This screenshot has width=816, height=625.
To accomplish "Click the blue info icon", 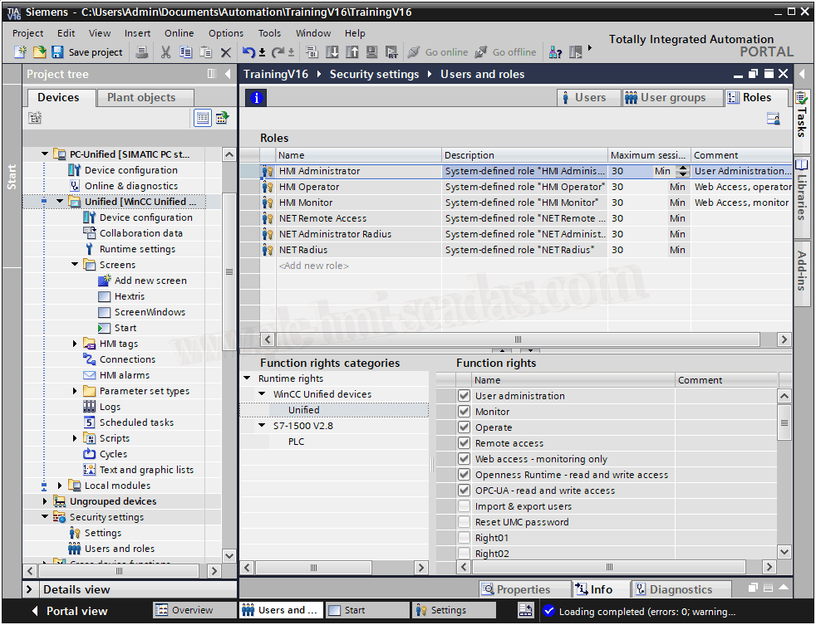I will [x=257, y=98].
